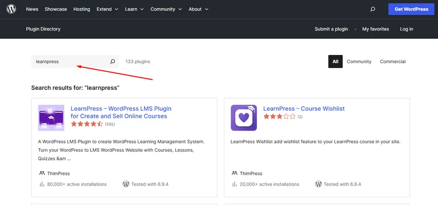
Task: Open My favorites link
Action: (x=375, y=29)
